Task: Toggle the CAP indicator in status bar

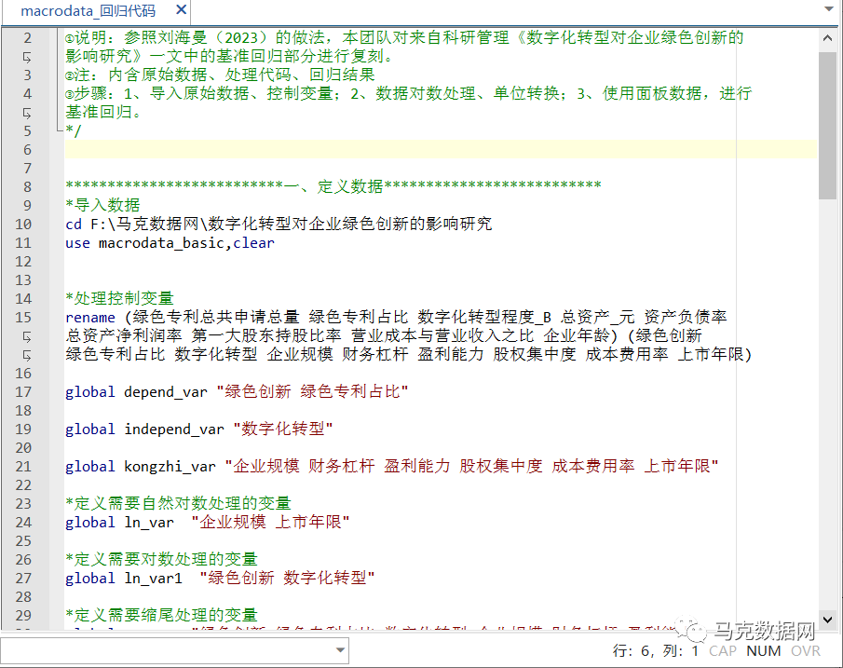Action: [x=722, y=651]
